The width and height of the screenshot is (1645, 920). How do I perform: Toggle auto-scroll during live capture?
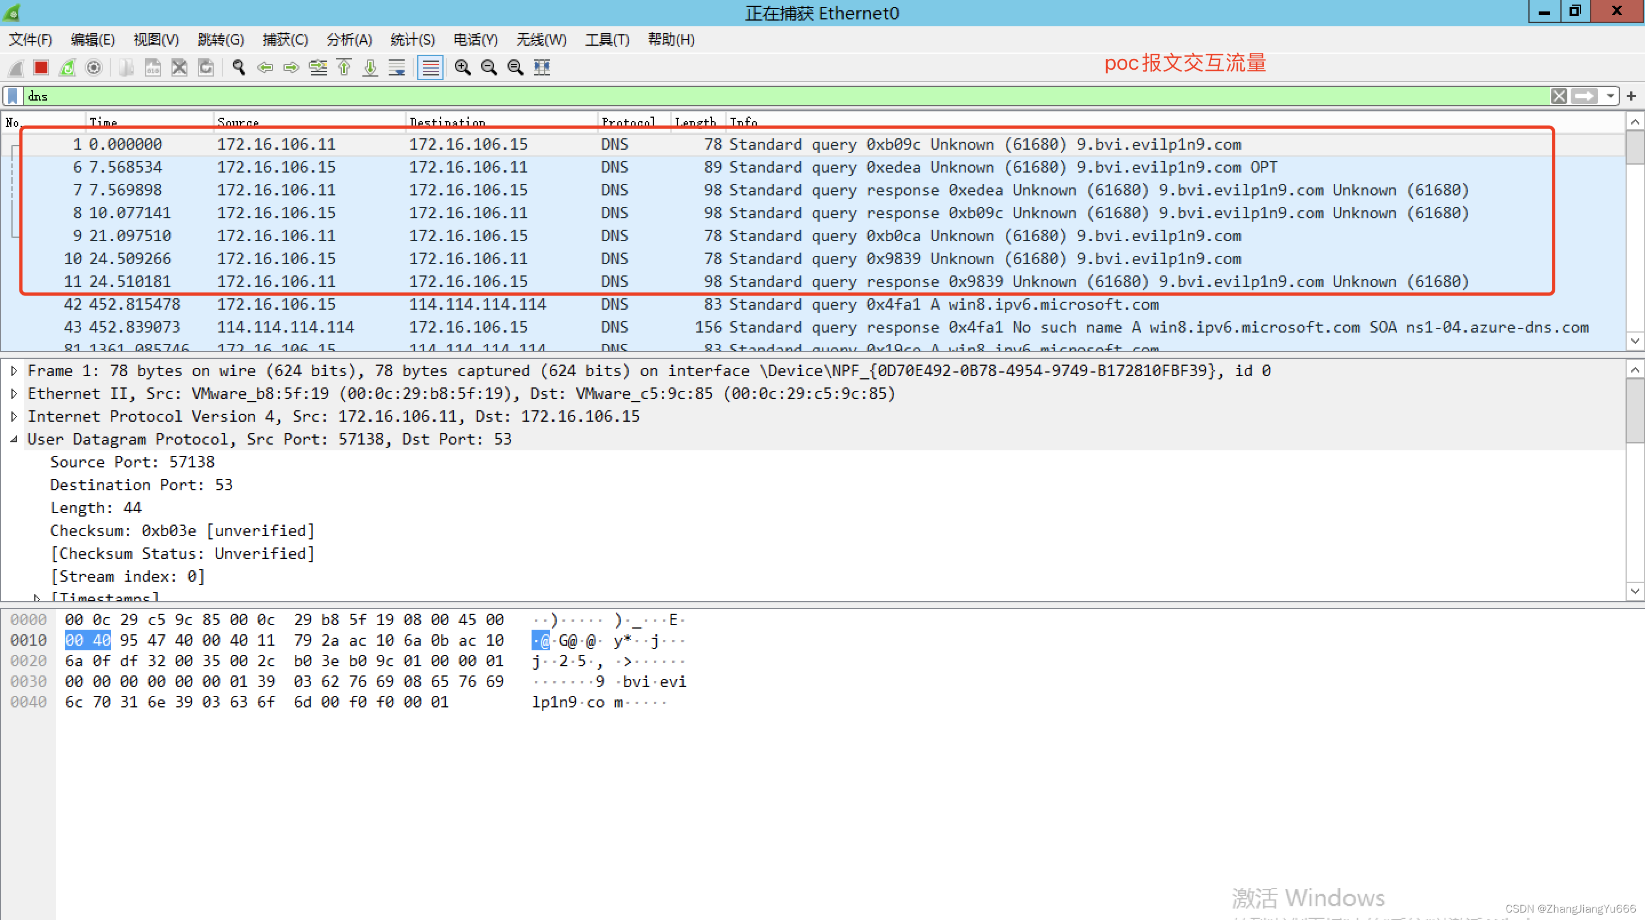pyautogui.click(x=397, y=67)
